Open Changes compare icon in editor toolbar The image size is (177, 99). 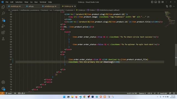pyautogui.click(x=167, y=6)
